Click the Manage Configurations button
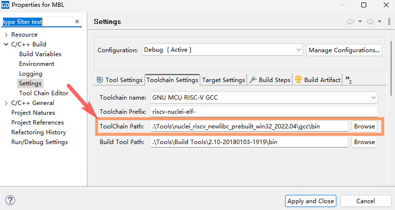Viewport: 395px width, 210px height. [x=344, y=50]
